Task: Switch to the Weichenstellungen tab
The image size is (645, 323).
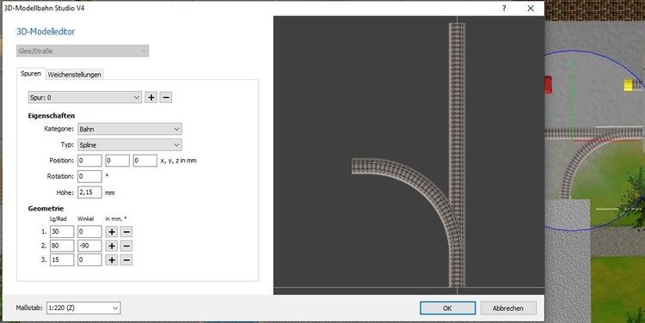Action: pyautogui.click(x=75, y=75)
